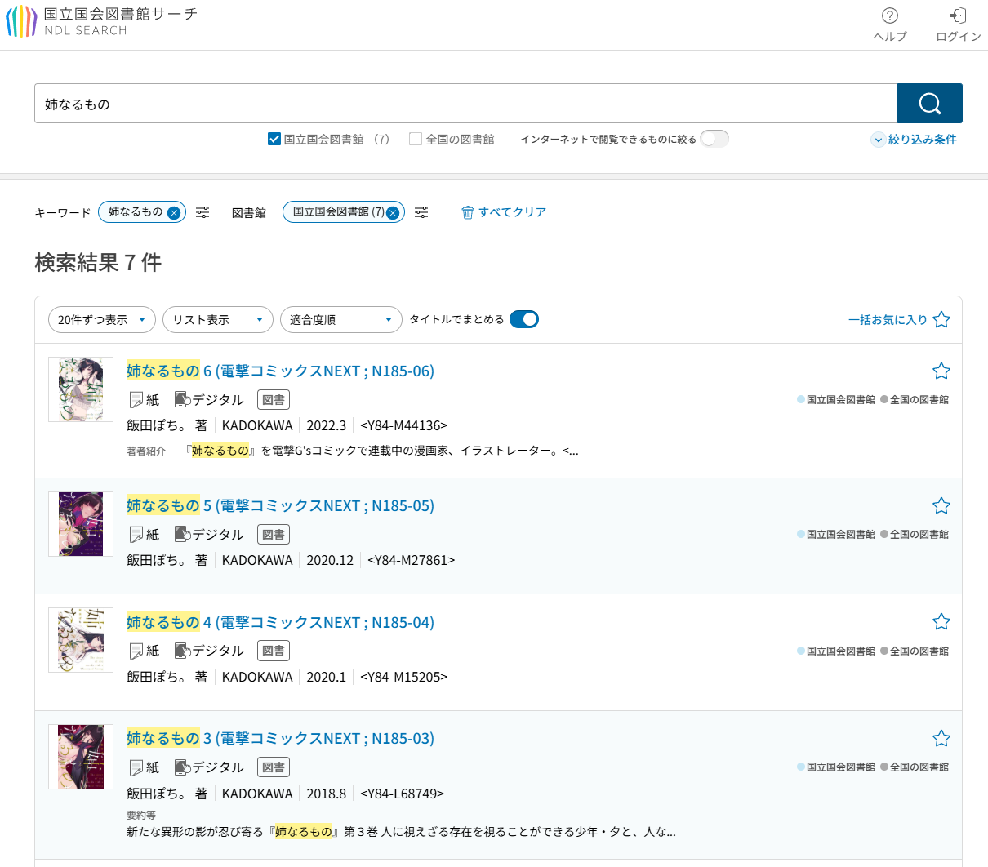Uncheck the 国立国会図書館 checkbox
The width and height of the screenshot is (988, 867).
274,139
